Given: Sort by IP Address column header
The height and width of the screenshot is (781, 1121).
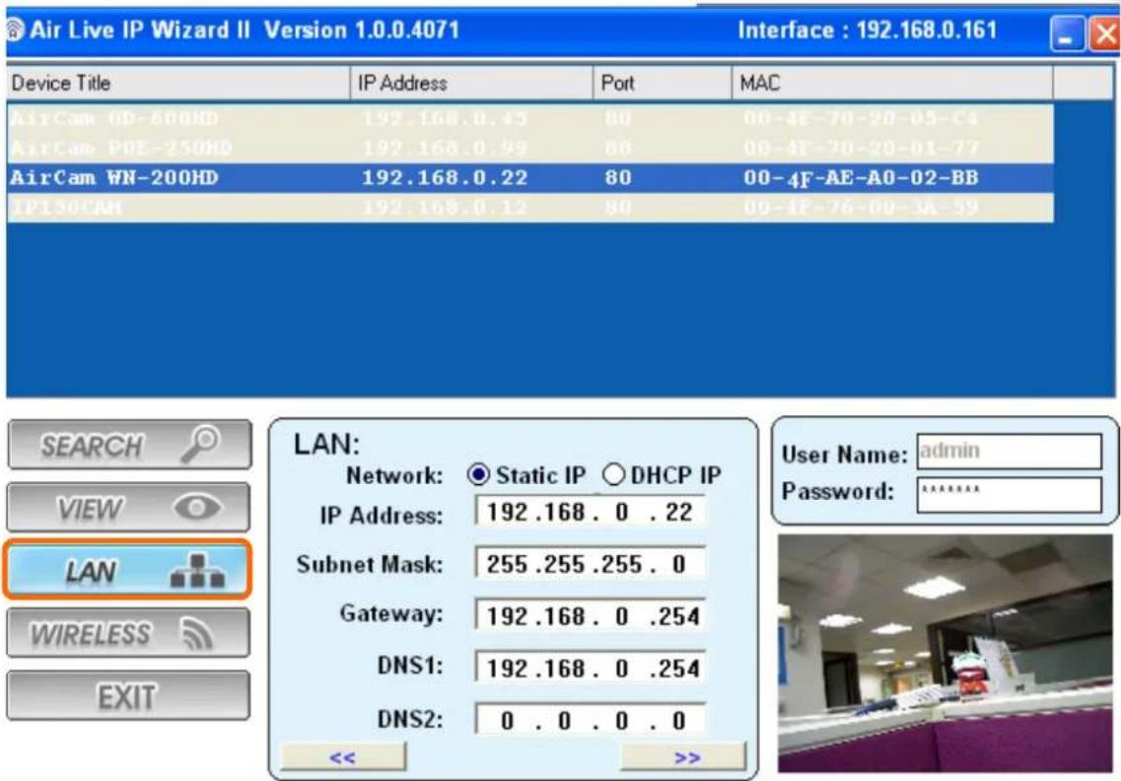Looking at the screenshot, I should pyautogui.click(x=471, y=83).
